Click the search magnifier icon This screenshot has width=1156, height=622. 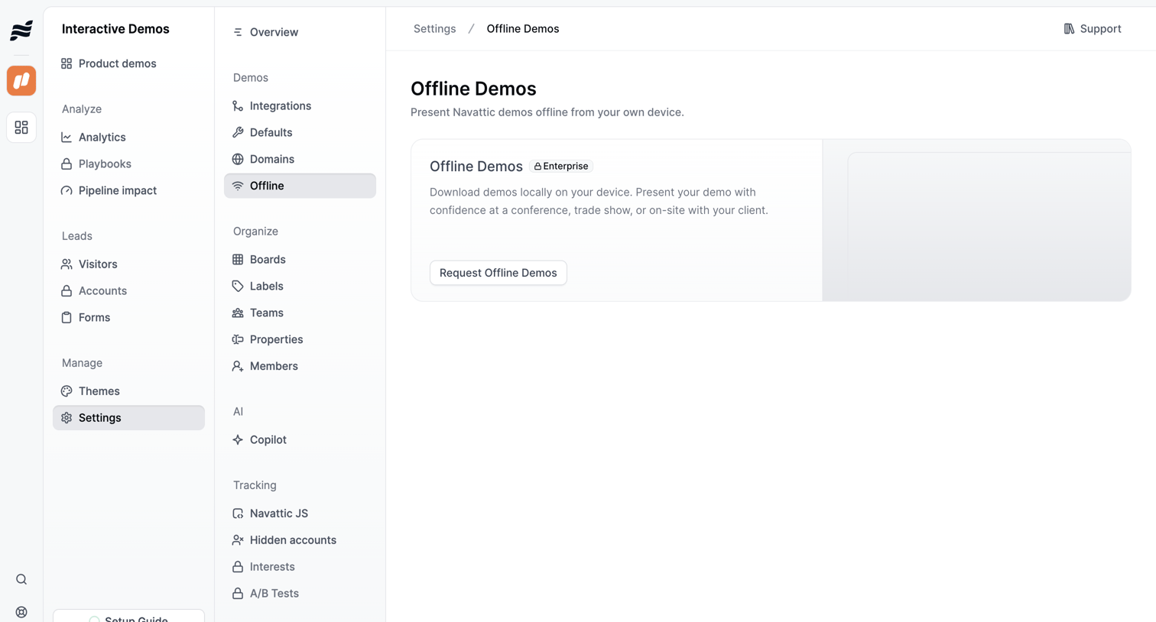21,579
